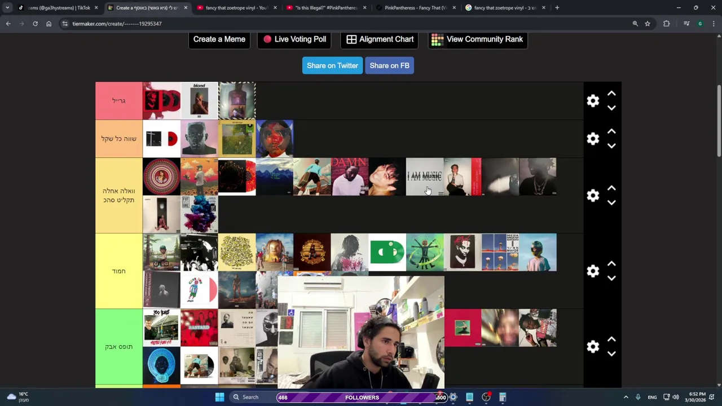Screen dimensions: 722x406
Task: Select the I AM MUSIC album thumbnail
Action: pos(425,176)
